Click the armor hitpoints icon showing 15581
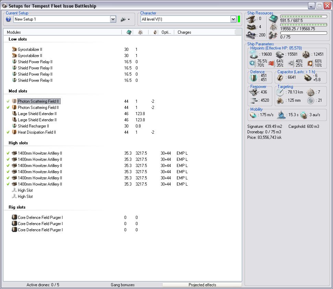Image resolution: width=333 pixels, height=289 pixels. [280, 55]
